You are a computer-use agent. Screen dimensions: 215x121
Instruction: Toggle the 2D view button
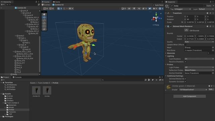tap(129, 8)
